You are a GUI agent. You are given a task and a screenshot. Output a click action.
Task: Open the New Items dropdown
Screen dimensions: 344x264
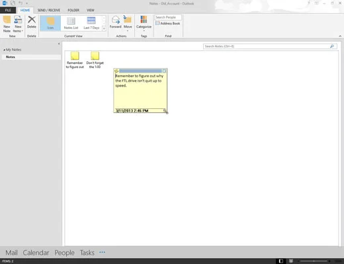(18, 24)
